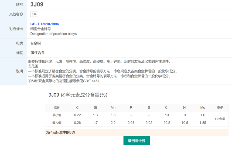Click the 最大值 row label
The width and height of the screenshot is (232, 150).
click(57, 123)
